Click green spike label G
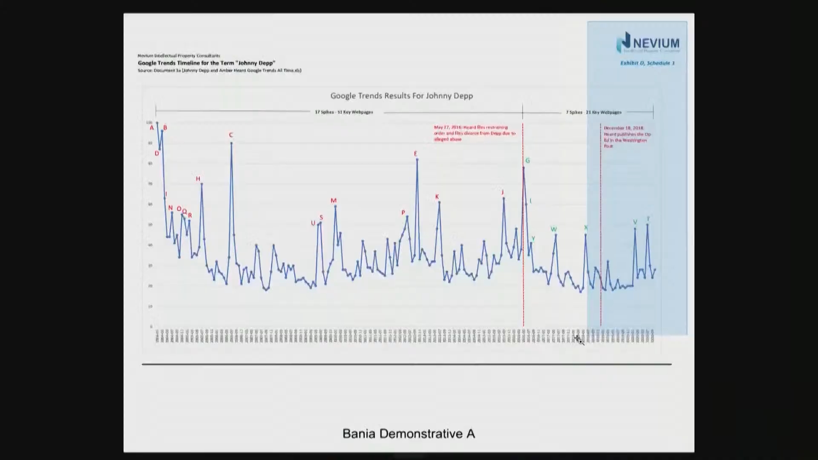This screenshot has width=818, height=460. coord(527,161)
